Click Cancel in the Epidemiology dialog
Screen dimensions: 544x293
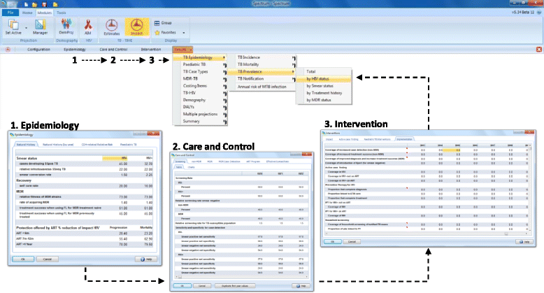(47, 259)
